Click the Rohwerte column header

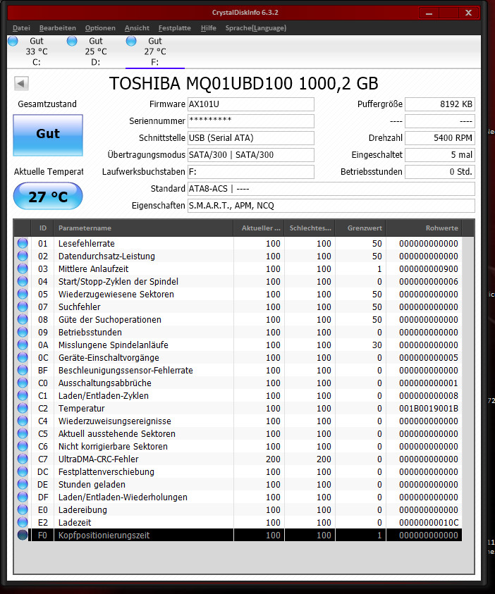424,228
